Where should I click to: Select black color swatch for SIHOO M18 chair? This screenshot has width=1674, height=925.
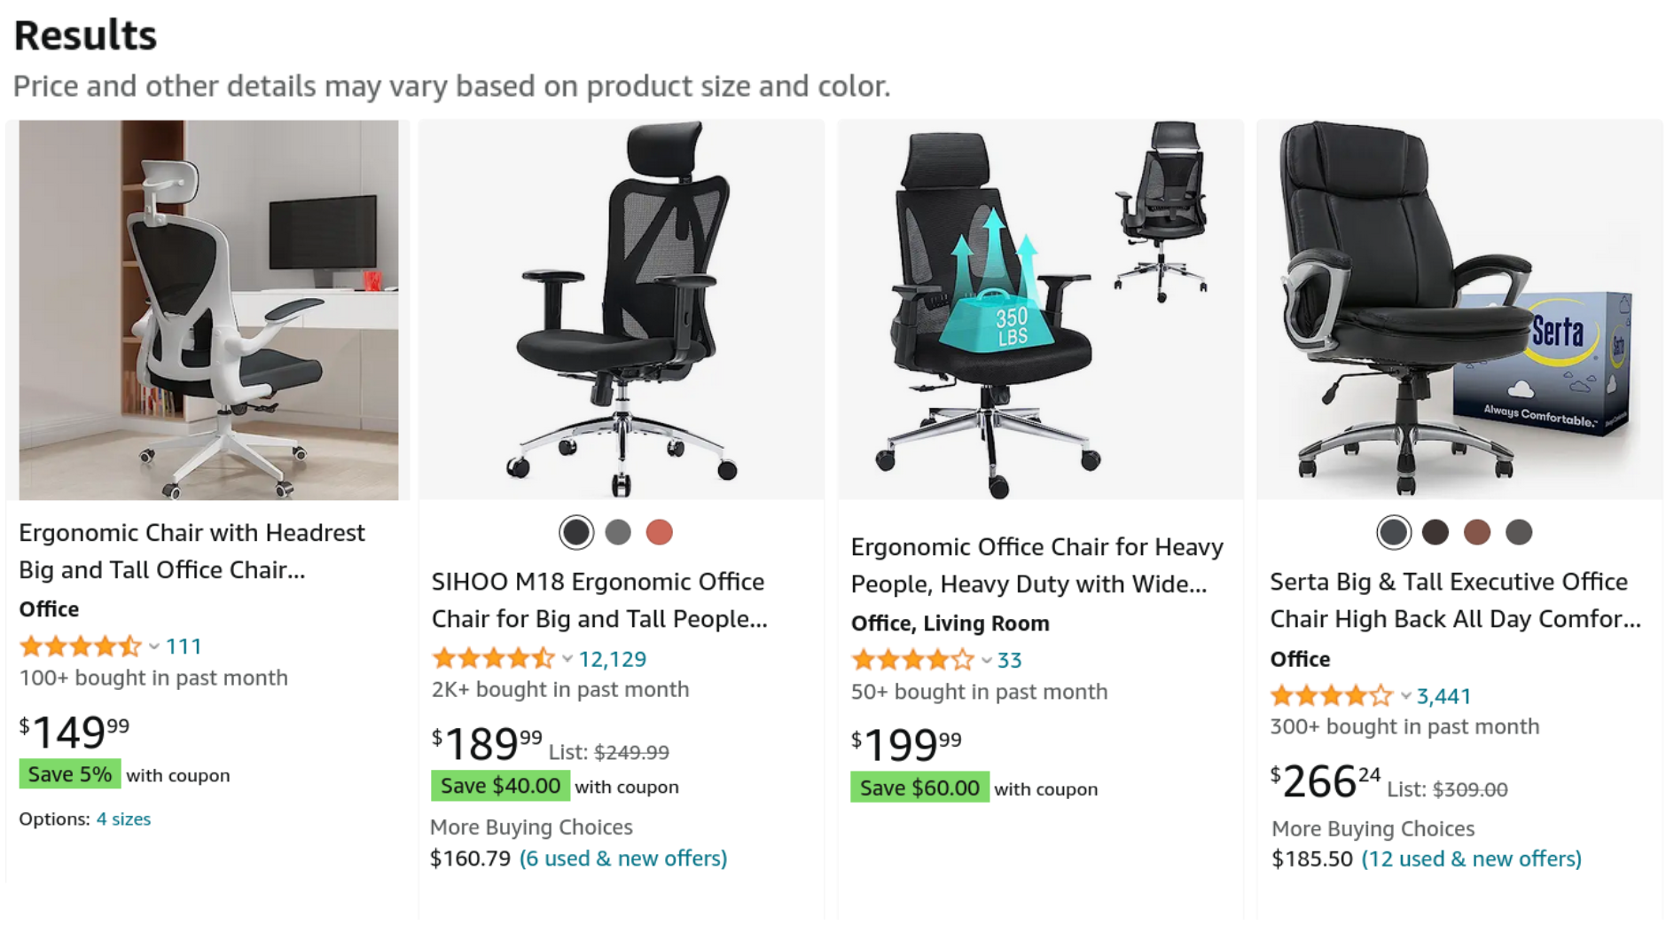[576, 532]
